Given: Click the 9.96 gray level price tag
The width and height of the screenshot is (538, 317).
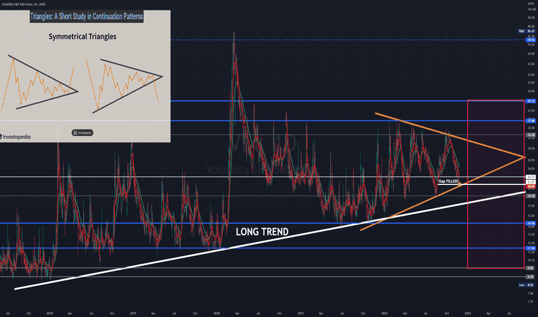Looking at the screenshot, I should [531, 268].
